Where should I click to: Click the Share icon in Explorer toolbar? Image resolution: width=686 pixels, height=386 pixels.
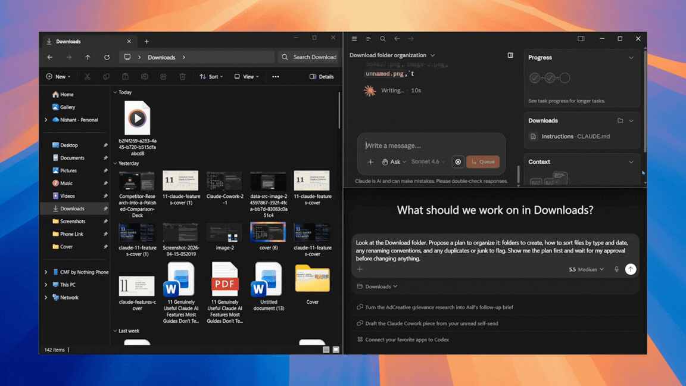163,77
